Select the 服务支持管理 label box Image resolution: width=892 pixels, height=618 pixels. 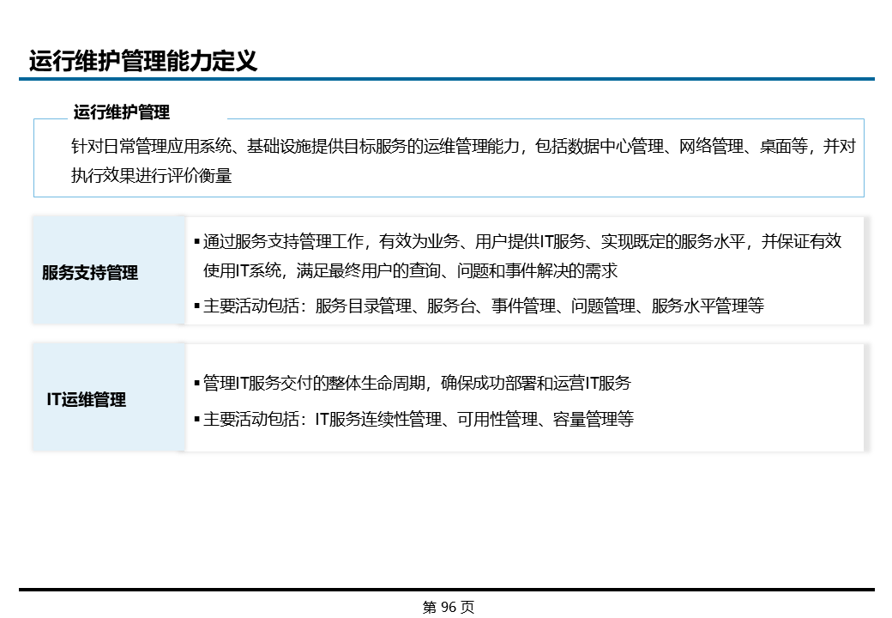pyautogui.click(x=109, y=271)
